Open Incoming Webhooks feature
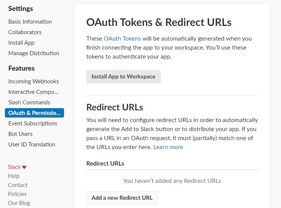This screenshot has width=281, height=208. 34,81
